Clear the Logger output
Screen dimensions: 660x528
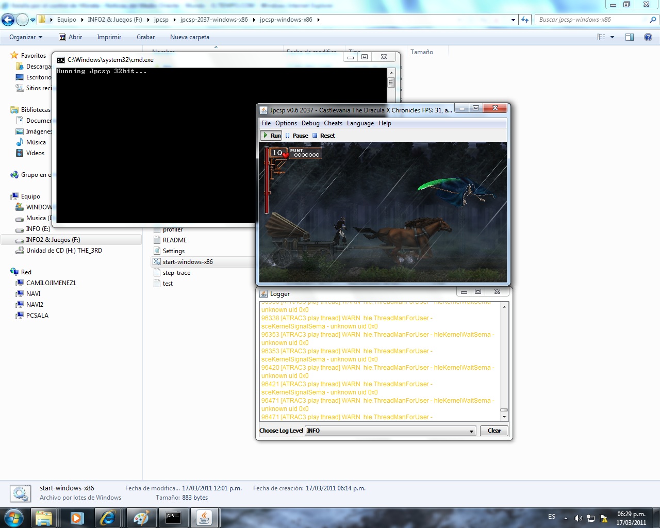click(x=494, y=431)
